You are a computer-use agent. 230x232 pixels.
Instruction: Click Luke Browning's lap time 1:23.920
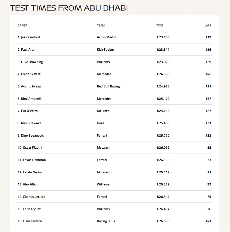163,62
